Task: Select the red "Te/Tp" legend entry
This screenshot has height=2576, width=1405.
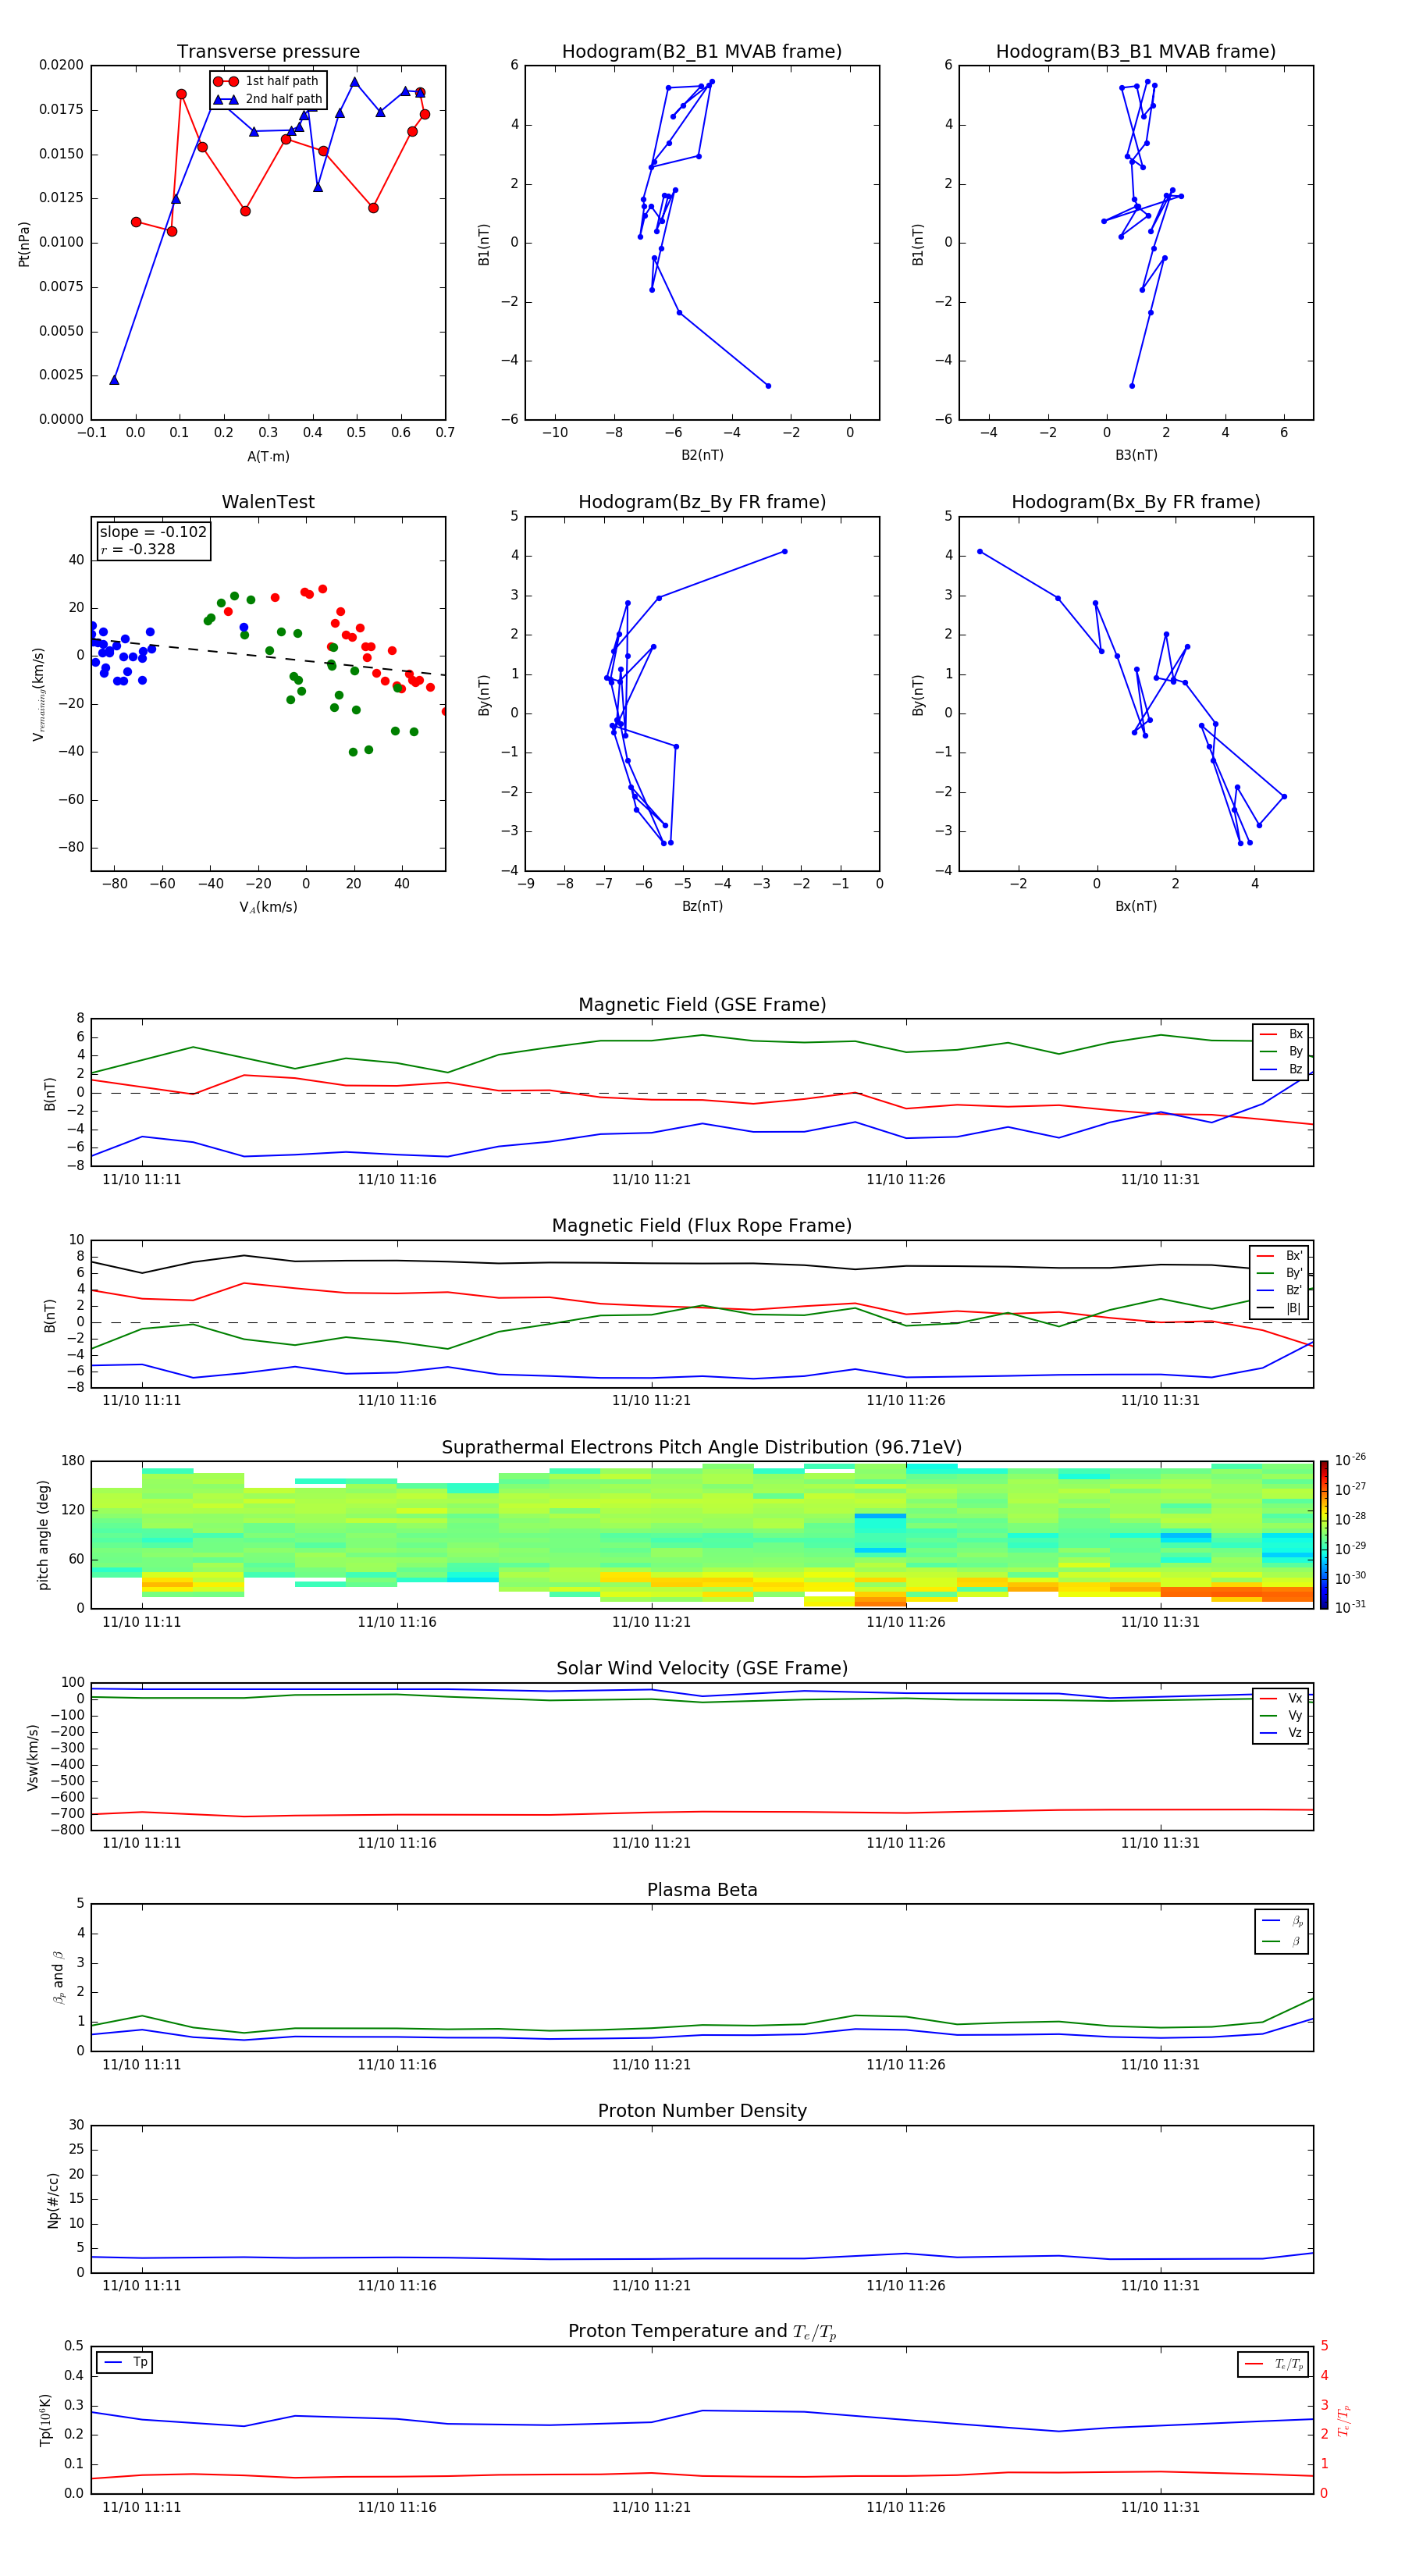Action: click(1273, 2364)
